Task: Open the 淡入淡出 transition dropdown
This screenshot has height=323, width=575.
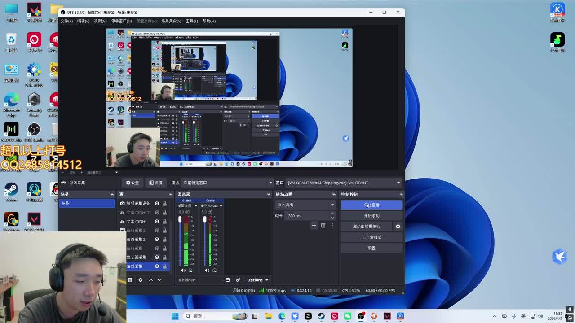Action: [x=305, y=205]
